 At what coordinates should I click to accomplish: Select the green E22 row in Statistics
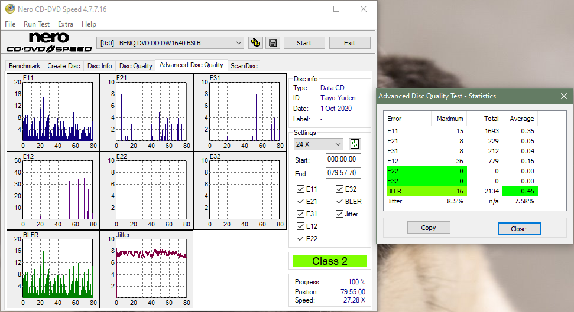pos(461,171)
